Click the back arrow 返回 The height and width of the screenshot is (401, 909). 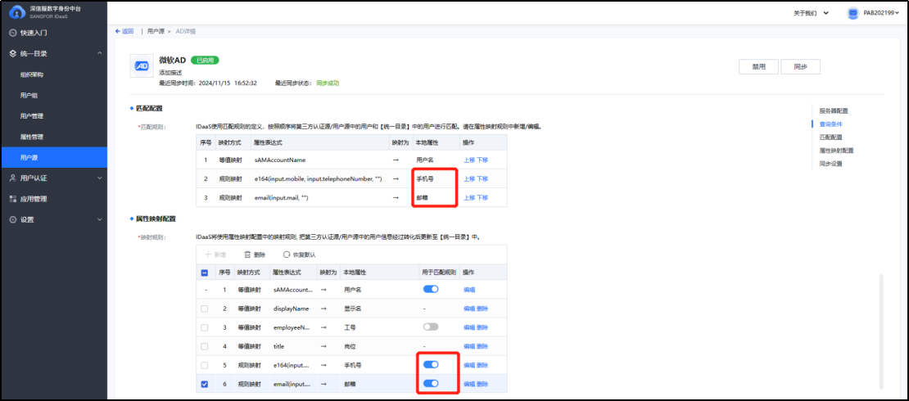click(119, 31)
